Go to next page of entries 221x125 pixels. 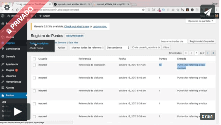coord(208,53)
